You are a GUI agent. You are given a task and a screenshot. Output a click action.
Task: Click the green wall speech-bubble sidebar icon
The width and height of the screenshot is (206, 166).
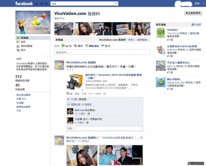pyautogui.click(x=18, y=38)
